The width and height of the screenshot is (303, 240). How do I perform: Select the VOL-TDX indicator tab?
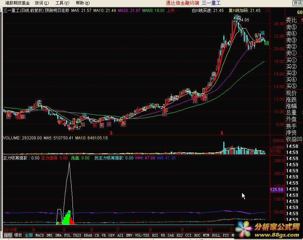tap(142, 235)
